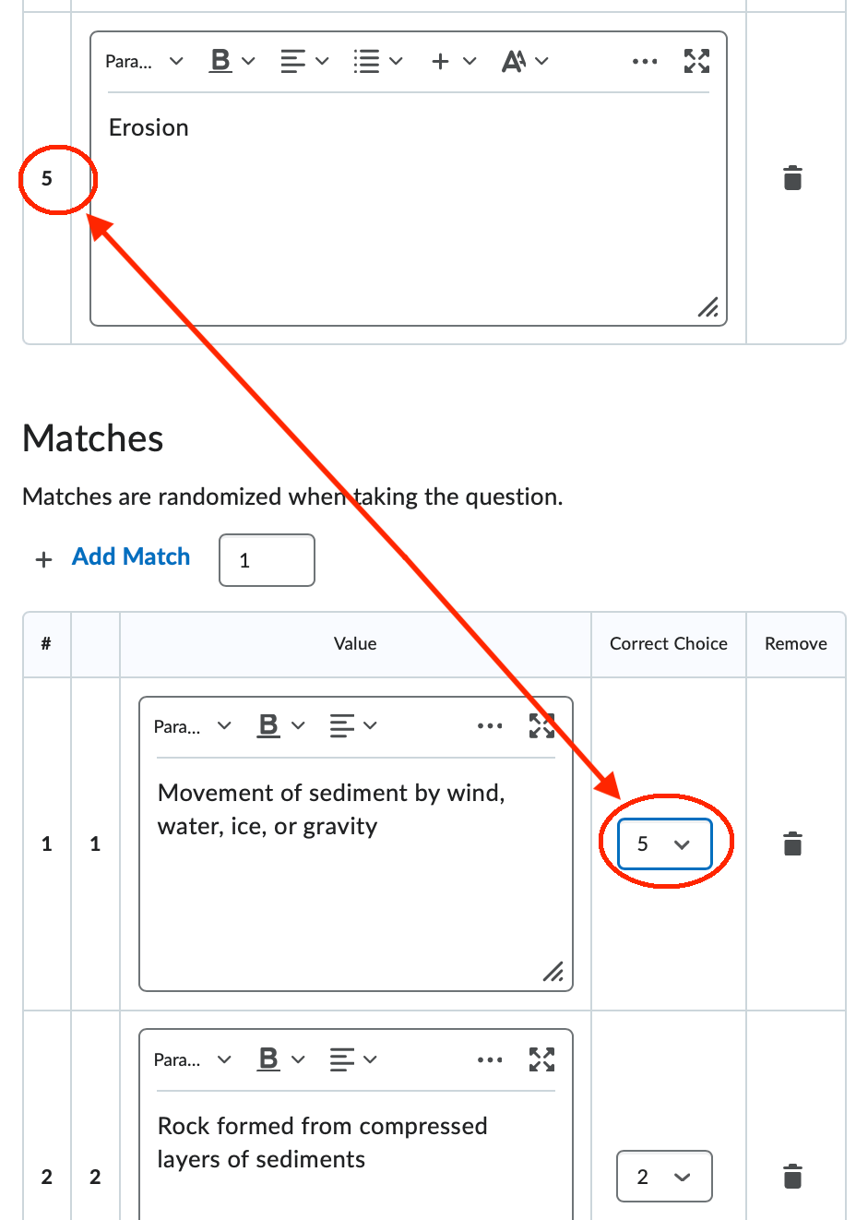
Task: Toggle bold in the first match's editor
Action: [268, 725]
